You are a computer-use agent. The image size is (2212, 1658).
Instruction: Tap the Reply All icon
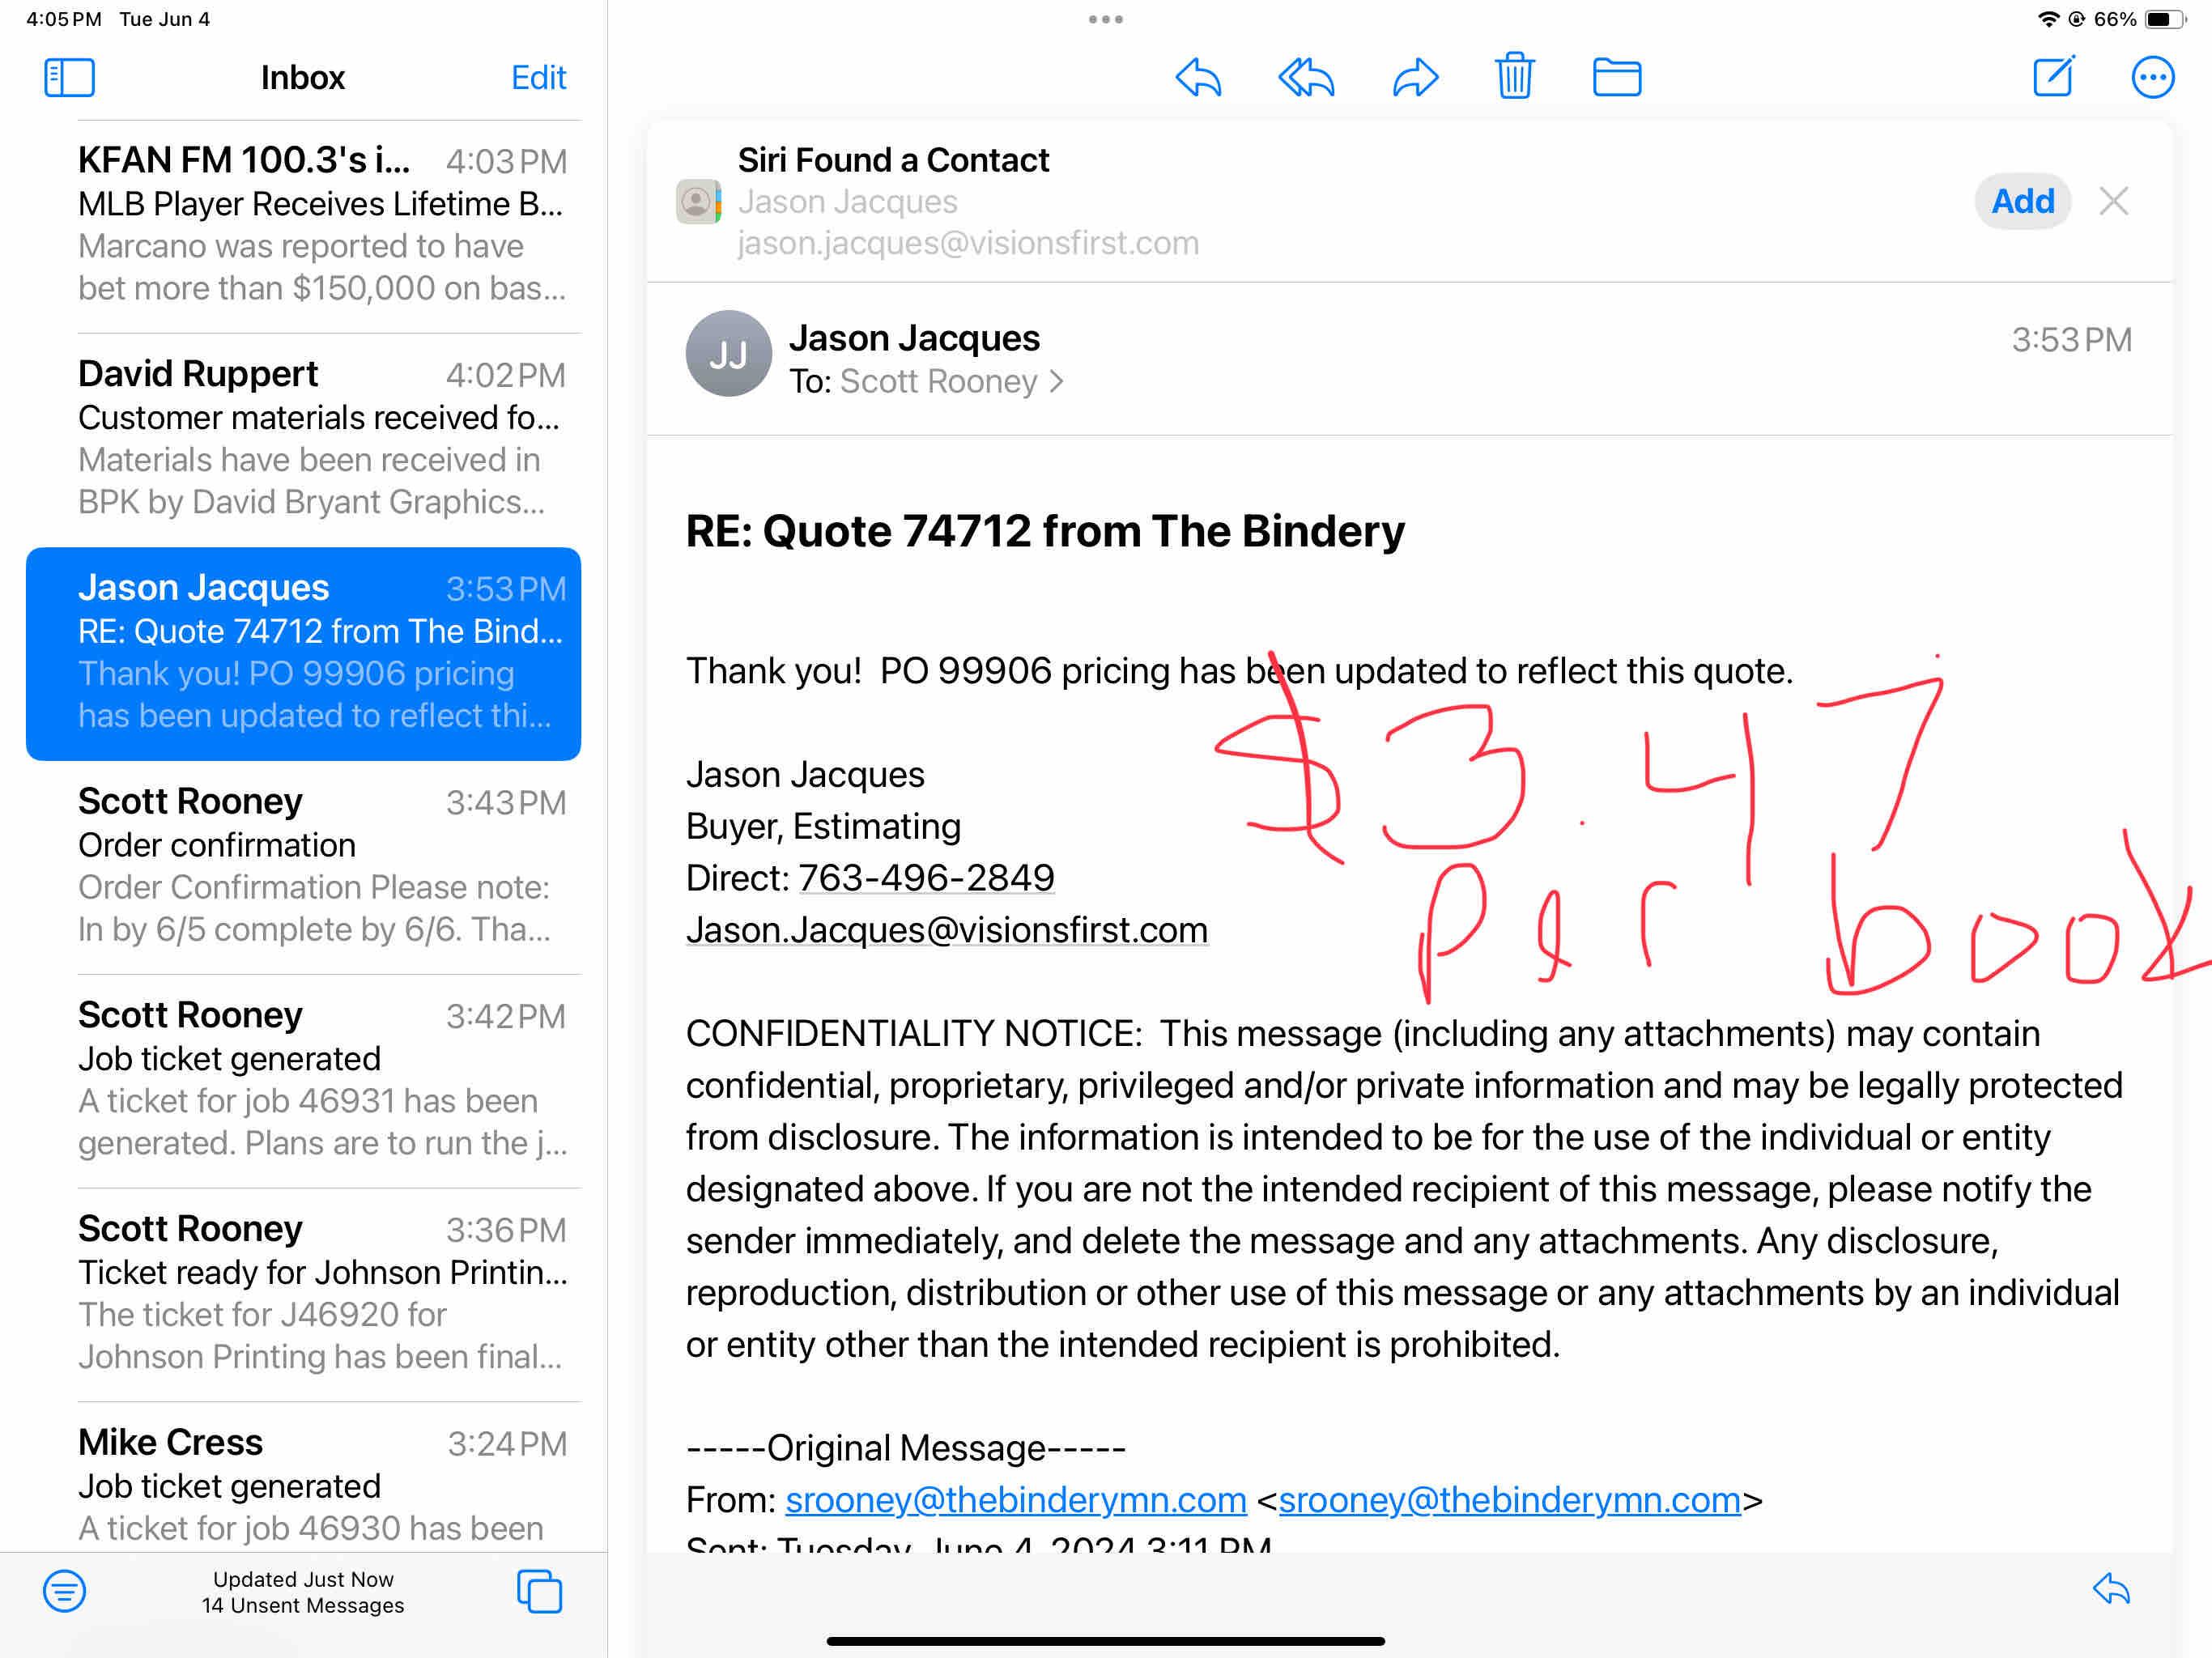pyautogui.click(x=1306, y=77)
